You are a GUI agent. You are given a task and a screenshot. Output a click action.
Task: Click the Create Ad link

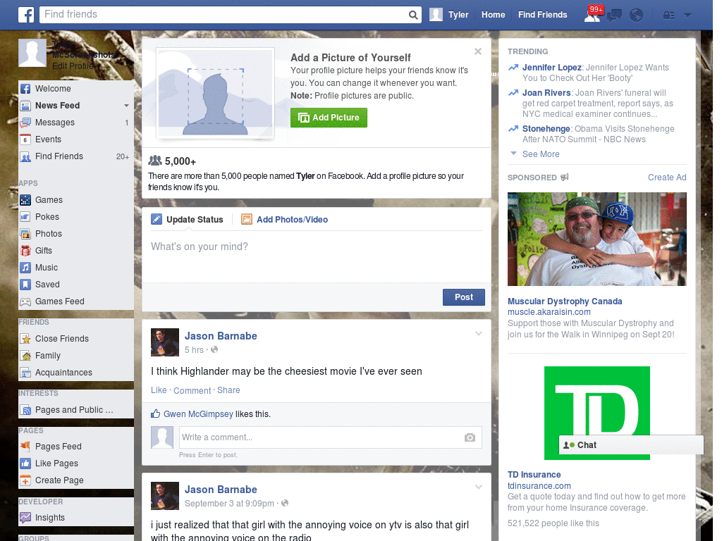(667, 178)
